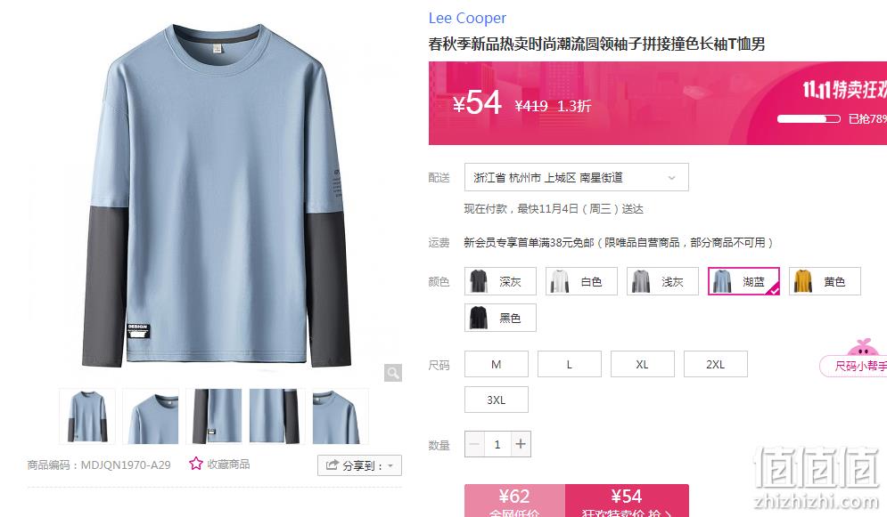Select size M

497,364
